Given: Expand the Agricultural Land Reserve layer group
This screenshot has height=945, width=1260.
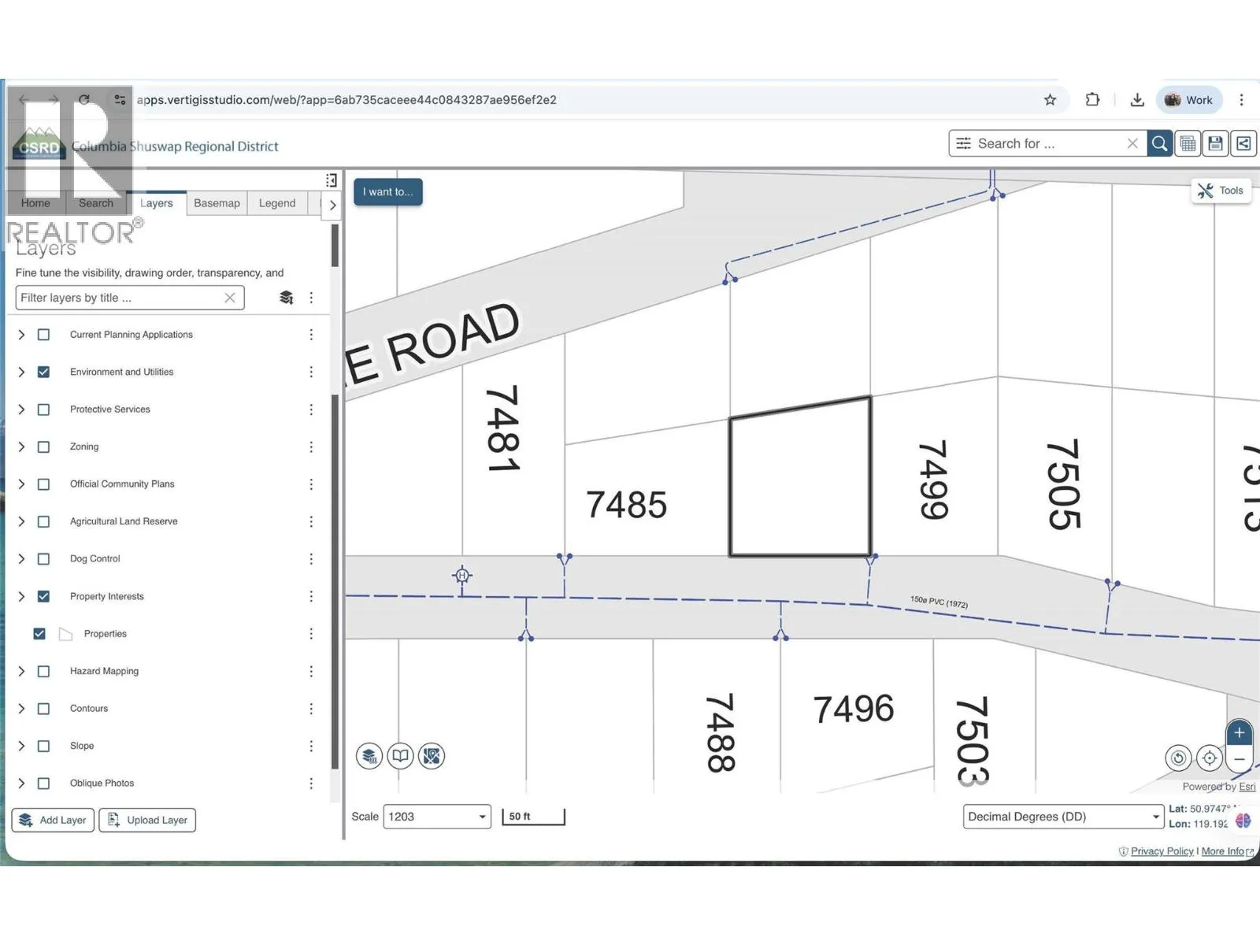Looking at the screenshot, I should click(x=21, y=521).
